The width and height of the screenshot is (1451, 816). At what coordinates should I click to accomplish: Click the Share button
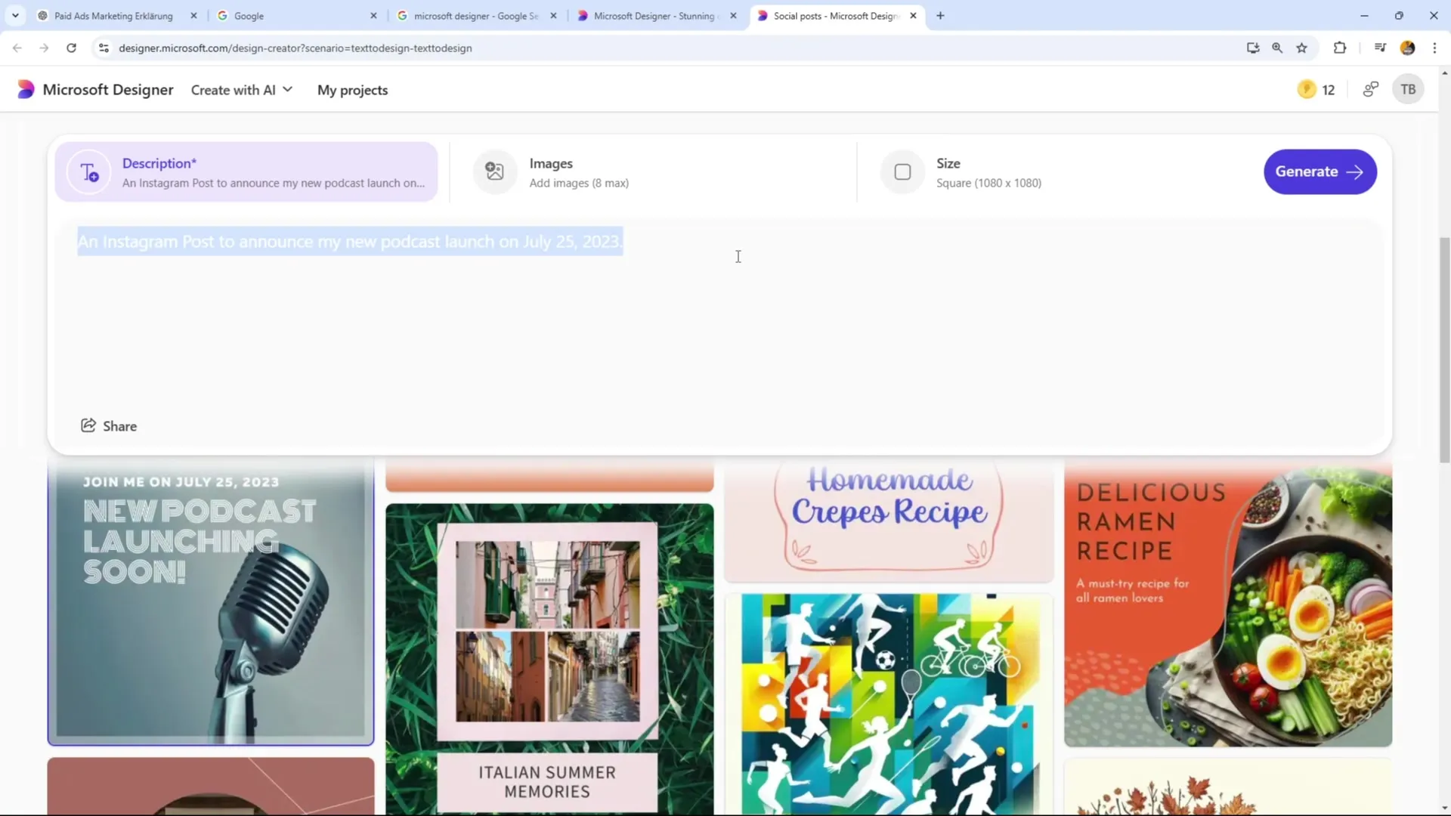tap(109, 426)
